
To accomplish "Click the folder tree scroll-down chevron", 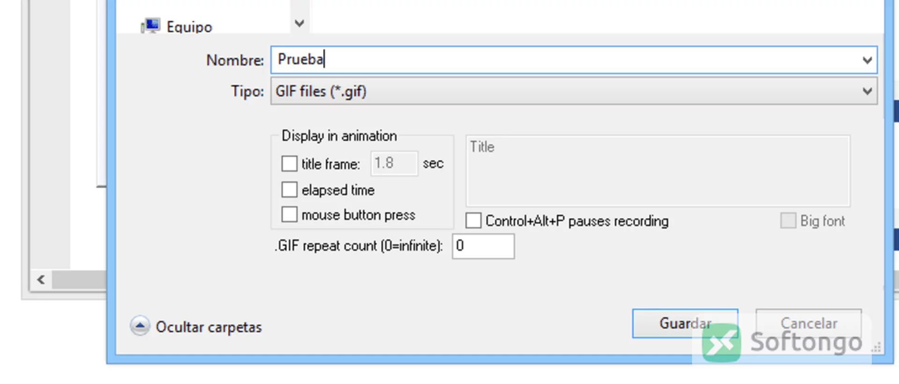I will pyautogui.click(x=300, y=23).
